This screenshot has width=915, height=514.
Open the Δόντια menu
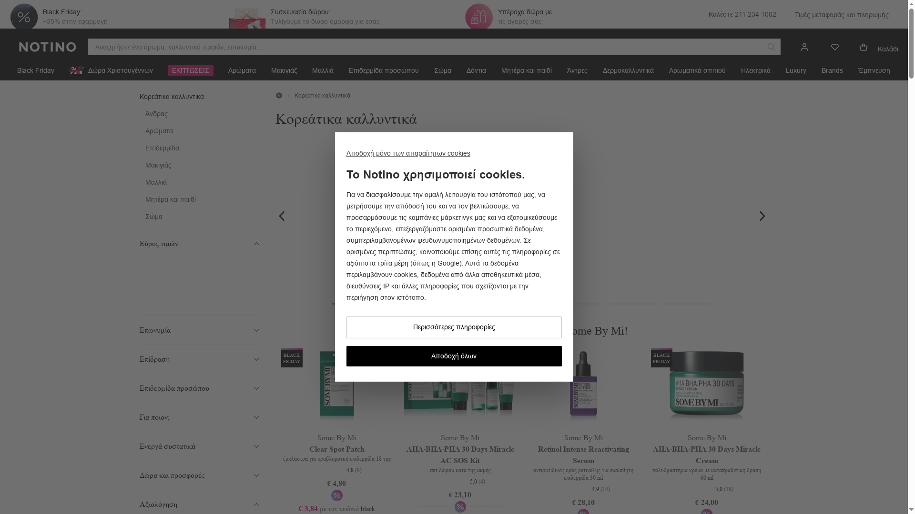476,70
